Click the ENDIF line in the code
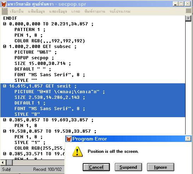Viewport: 193px width, 174px height. click(10, 18)
